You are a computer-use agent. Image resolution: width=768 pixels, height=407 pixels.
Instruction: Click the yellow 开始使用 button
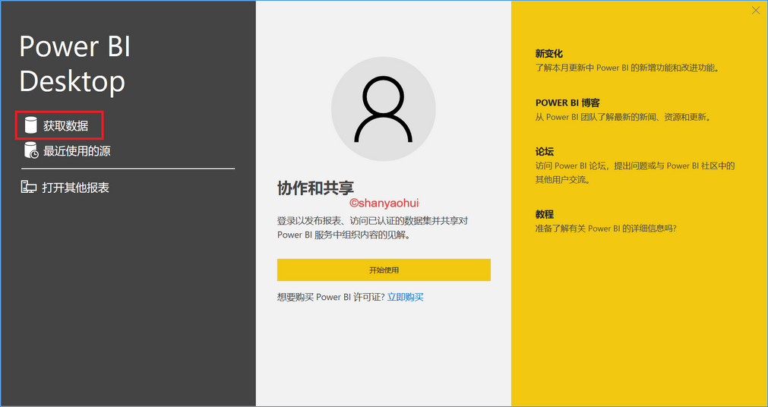(x=384, y=270)
